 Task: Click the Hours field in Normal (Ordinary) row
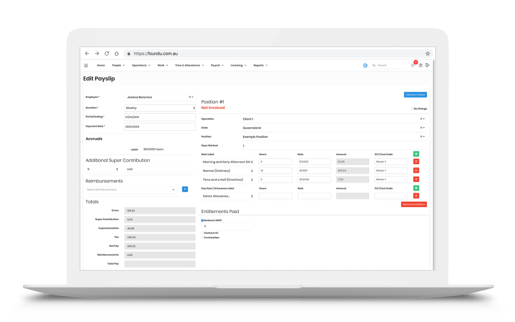coord(275,171)
